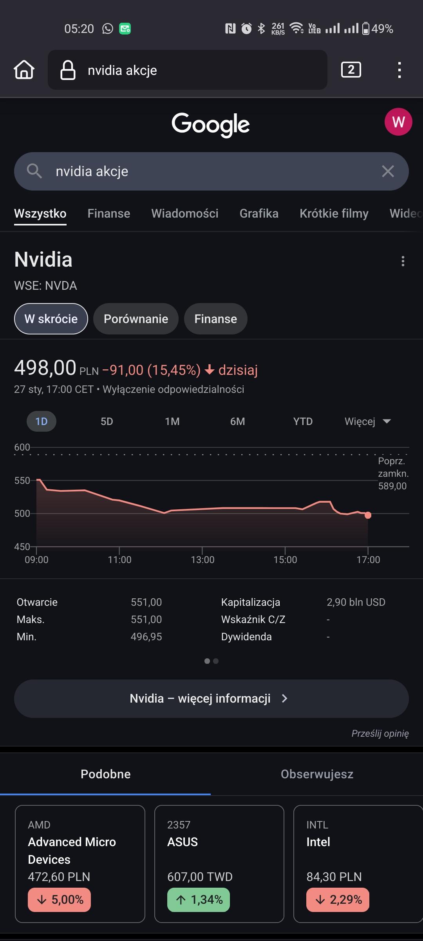Viewport: 423px width, 941px height.
Task: Expand the Więcej range dropdown
Action: click(367, 421)
